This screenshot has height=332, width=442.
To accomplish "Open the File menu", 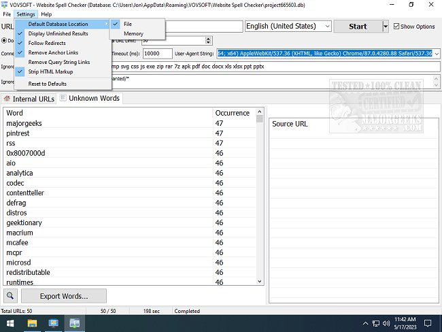I will (7, 14).
